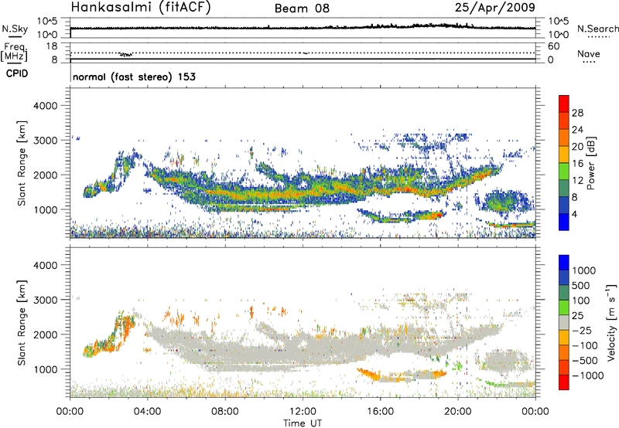Click the Velocity segment between -100 and -500

click(x=564, y=352)
